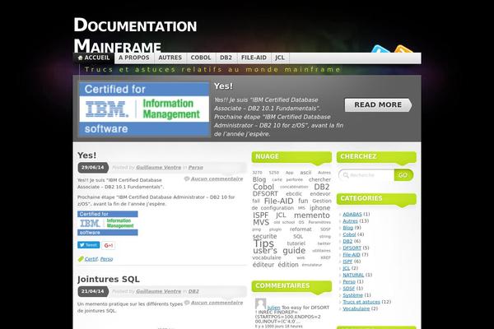Open Aucun commentaire link on Yes! post
Viewport: 494px width, 329px height.
[x=217, y=178]
